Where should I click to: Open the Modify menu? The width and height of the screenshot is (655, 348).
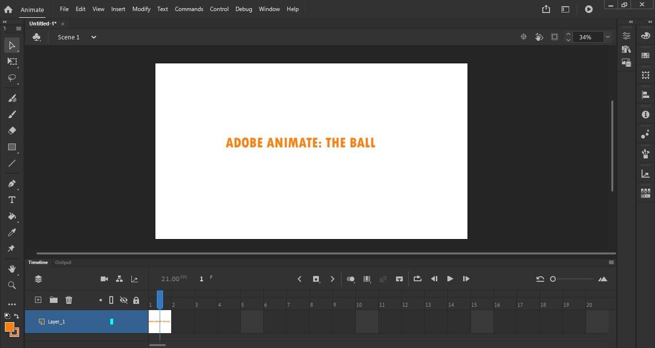(x=141, y=9)
